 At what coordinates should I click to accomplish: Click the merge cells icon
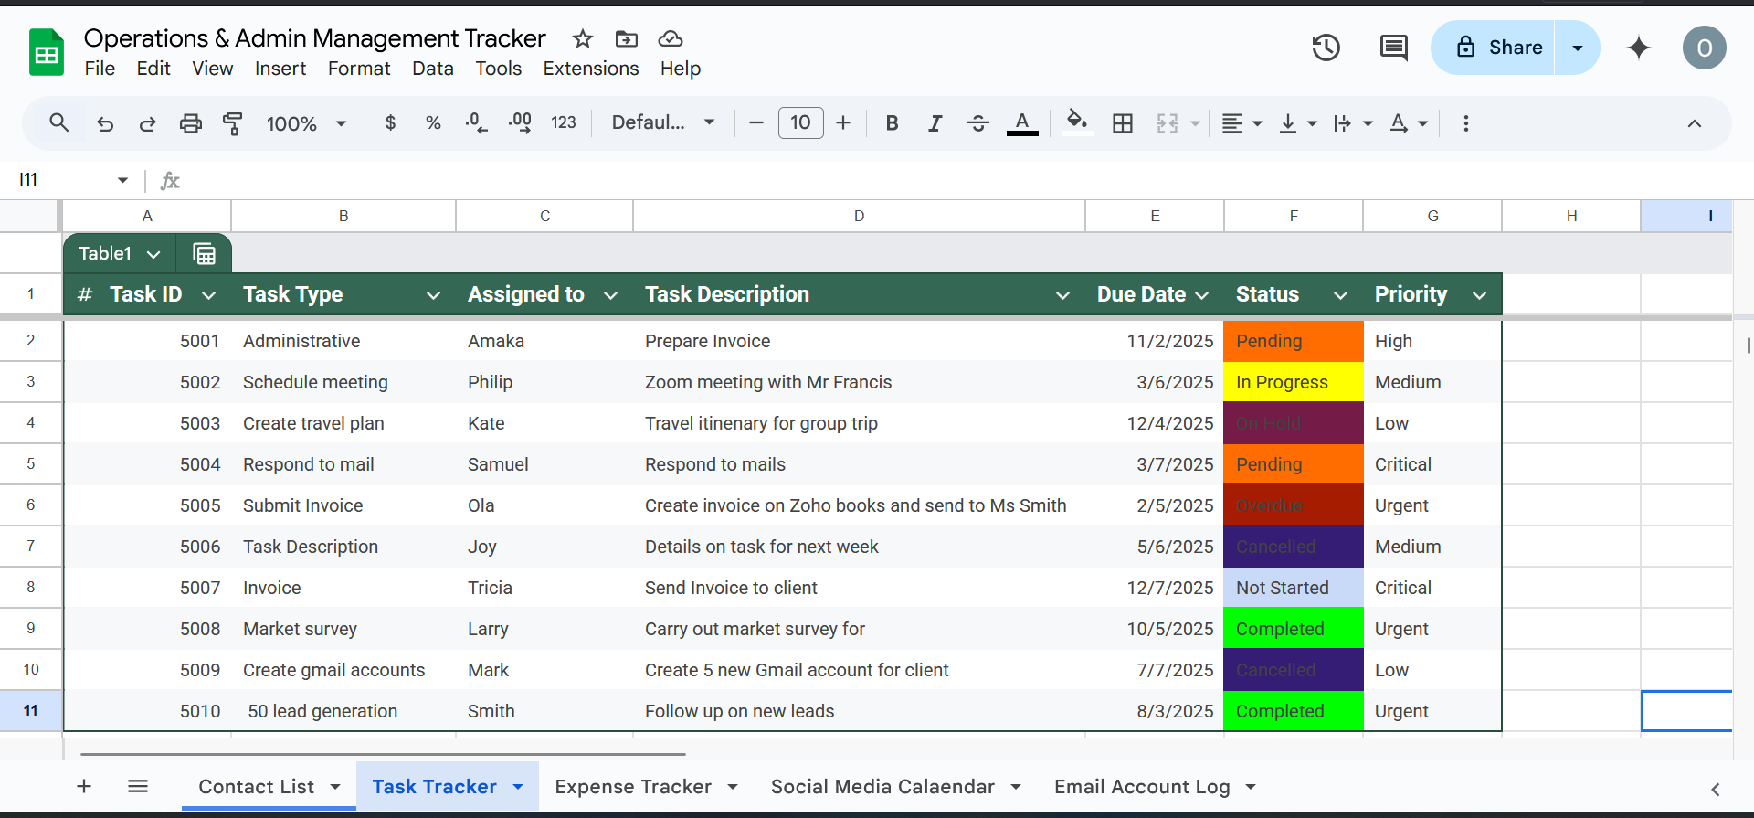coord(1168,123)
